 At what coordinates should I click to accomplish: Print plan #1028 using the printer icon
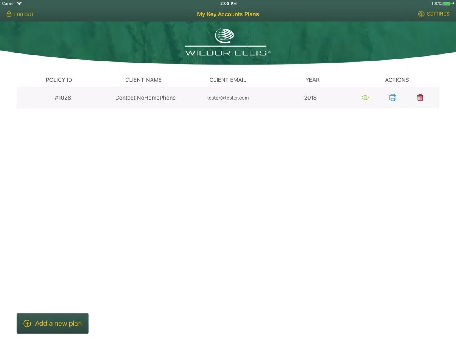[x=393, y=98]
